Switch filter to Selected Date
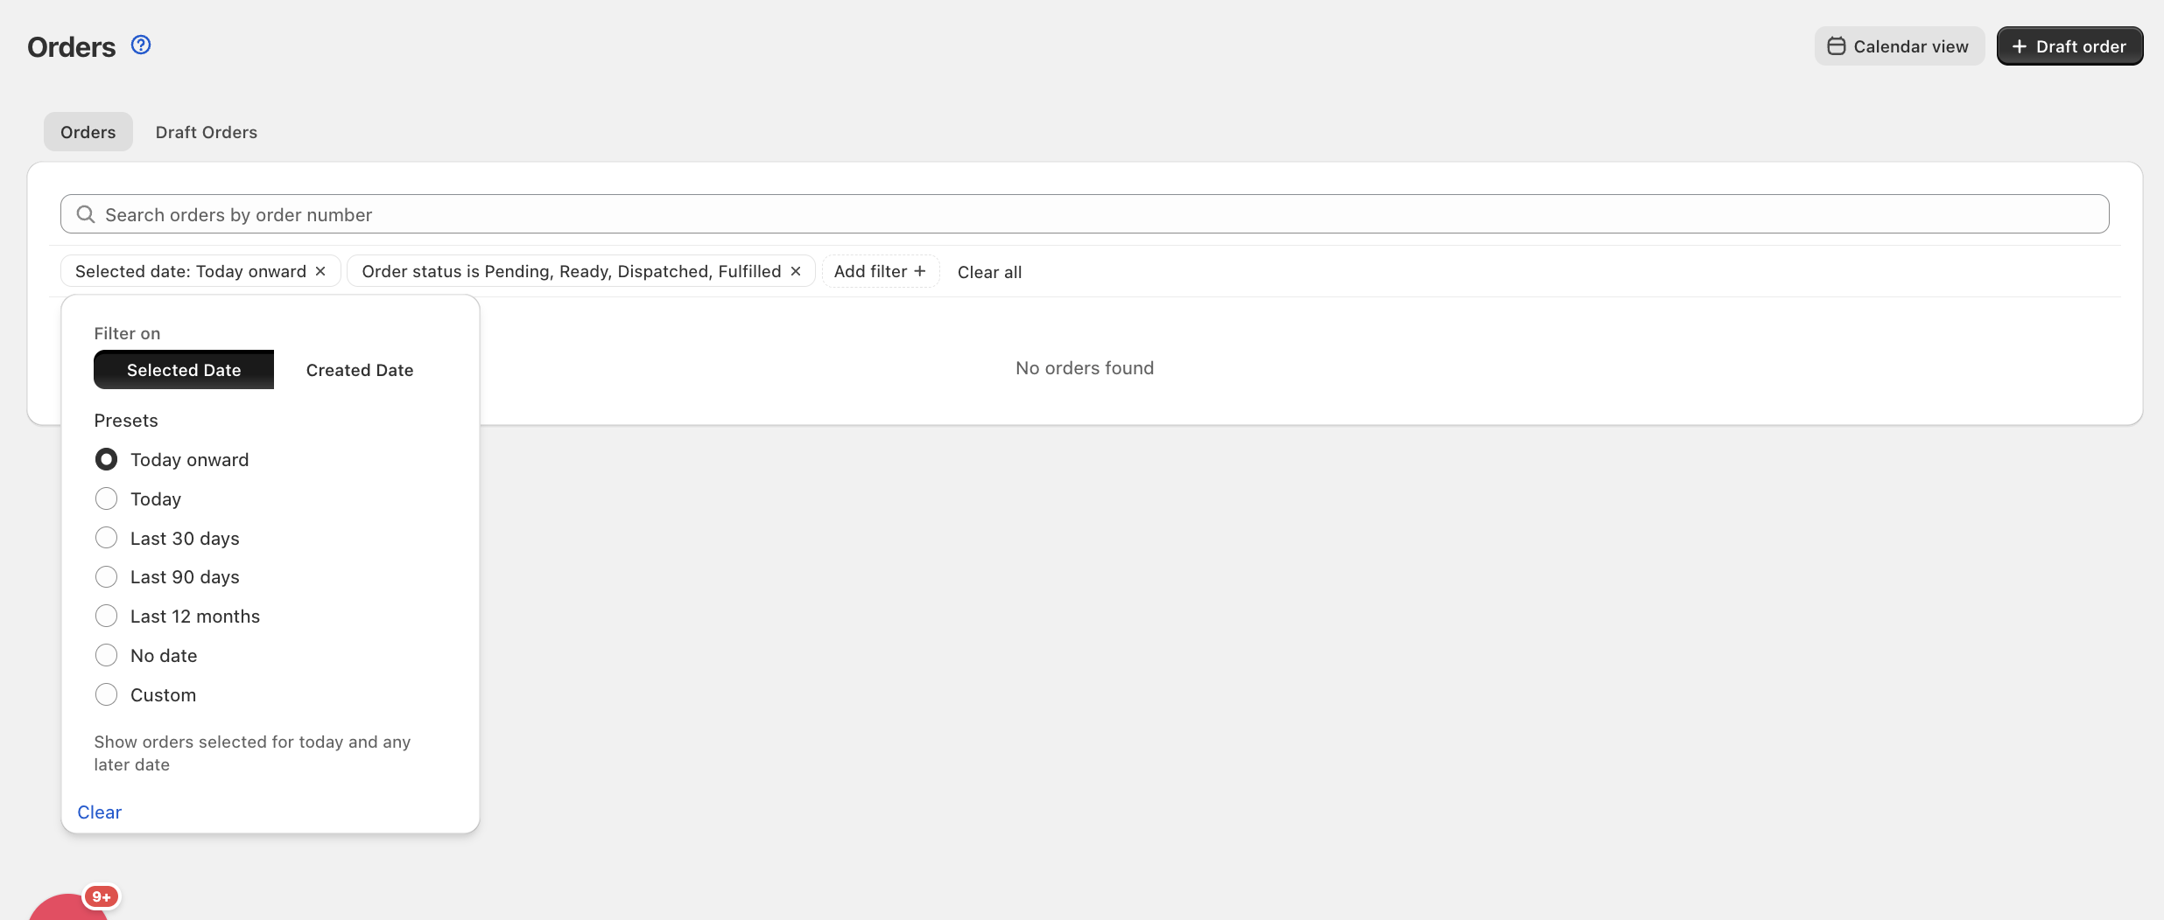This screenshot has height=920, width=2164. pyautogui.click(x=184, y=370)
